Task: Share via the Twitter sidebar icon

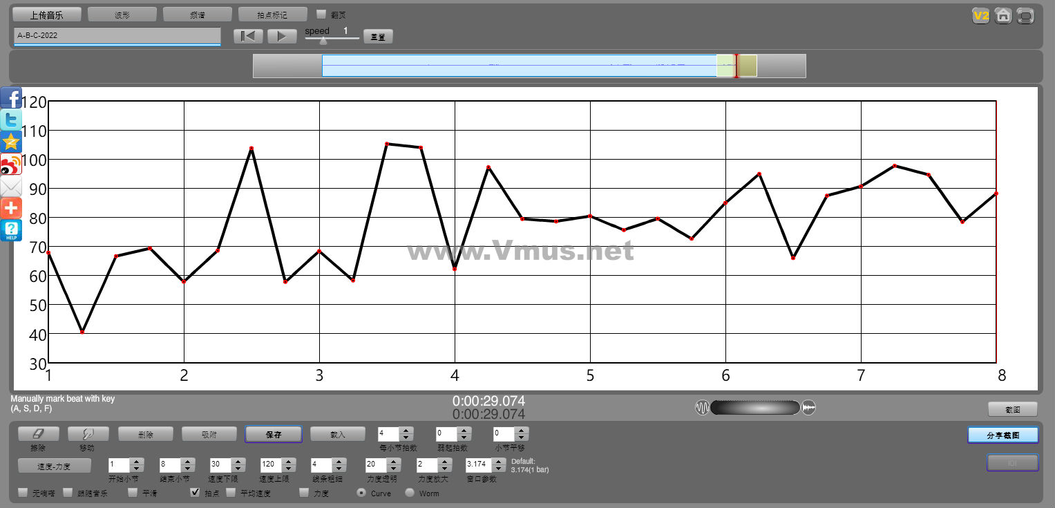Action: 11,120
